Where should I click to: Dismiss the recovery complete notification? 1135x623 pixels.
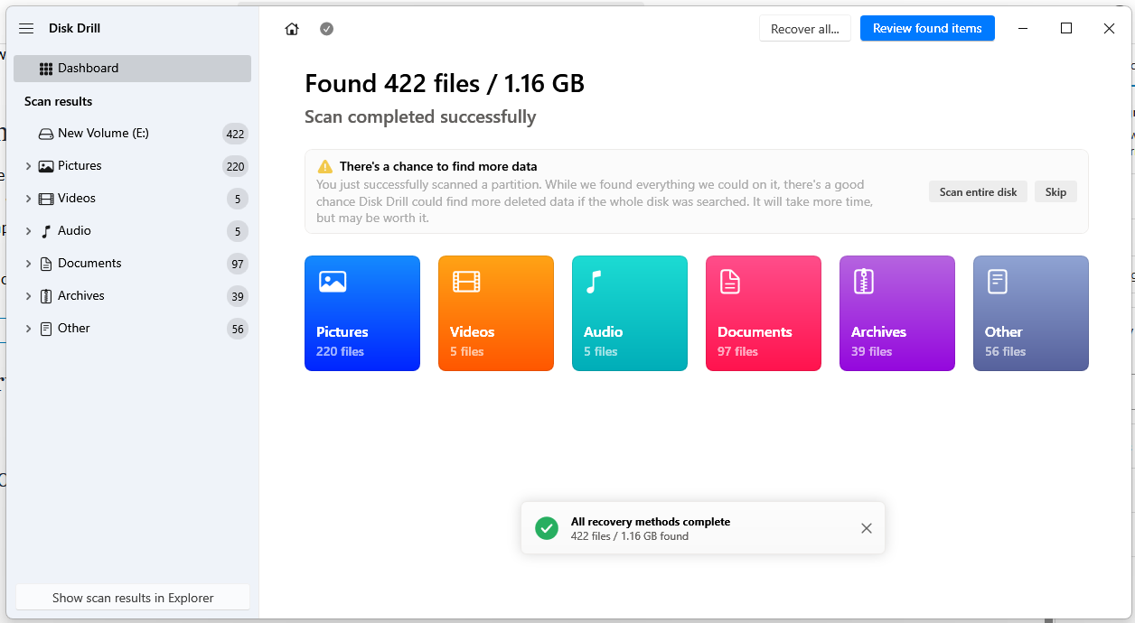pyautogui.click(x=867, y=528)
